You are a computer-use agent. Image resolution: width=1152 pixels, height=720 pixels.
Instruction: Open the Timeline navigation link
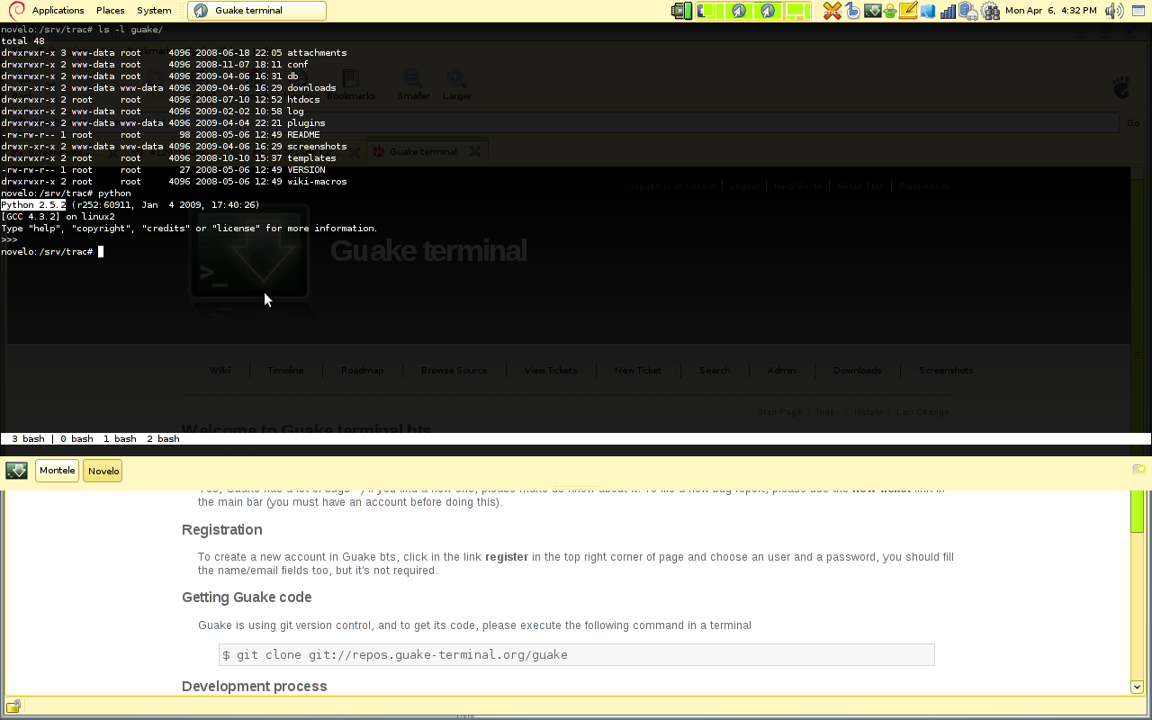285,370
